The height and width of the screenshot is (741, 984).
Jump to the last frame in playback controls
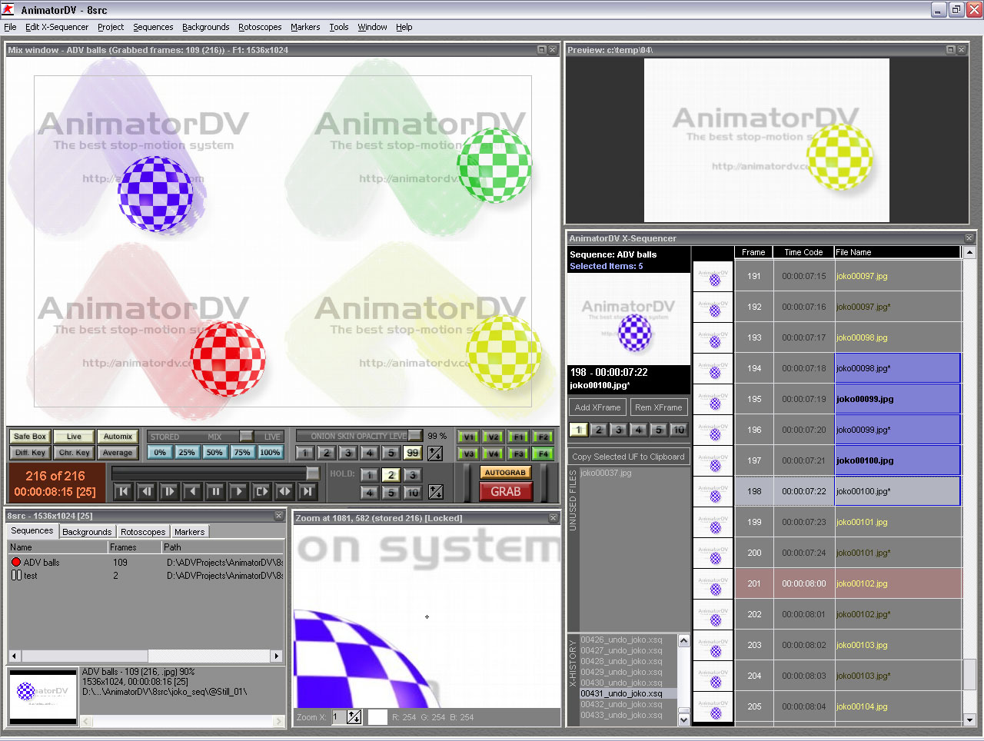tap(307, 491)
